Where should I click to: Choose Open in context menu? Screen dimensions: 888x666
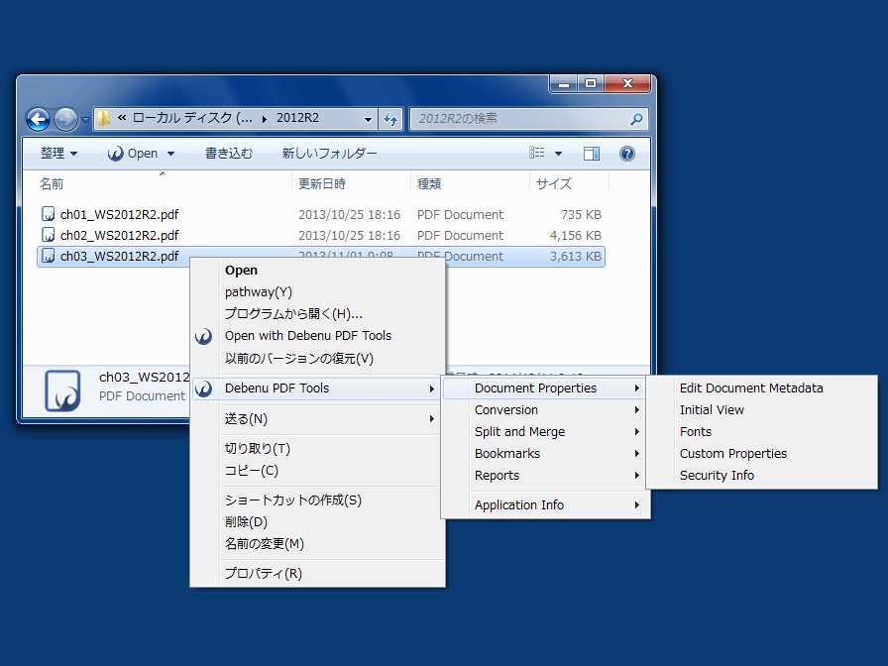tap(318, 271)
